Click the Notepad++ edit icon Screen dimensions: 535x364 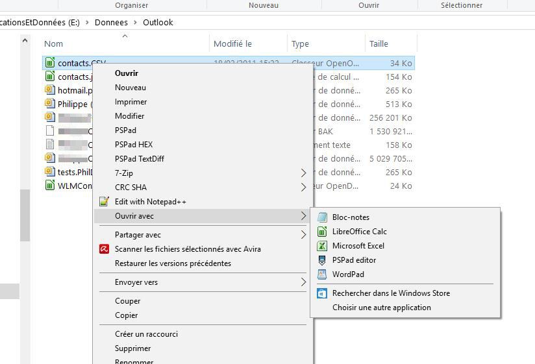coord(104,202)
